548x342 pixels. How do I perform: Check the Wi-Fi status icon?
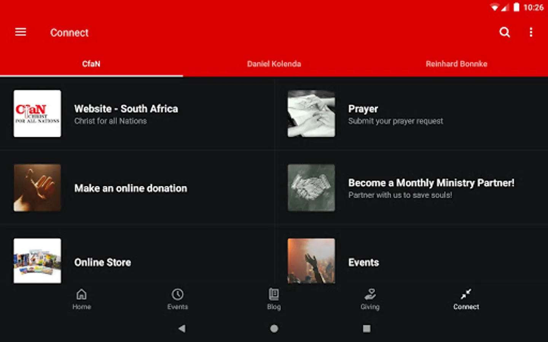494,7
